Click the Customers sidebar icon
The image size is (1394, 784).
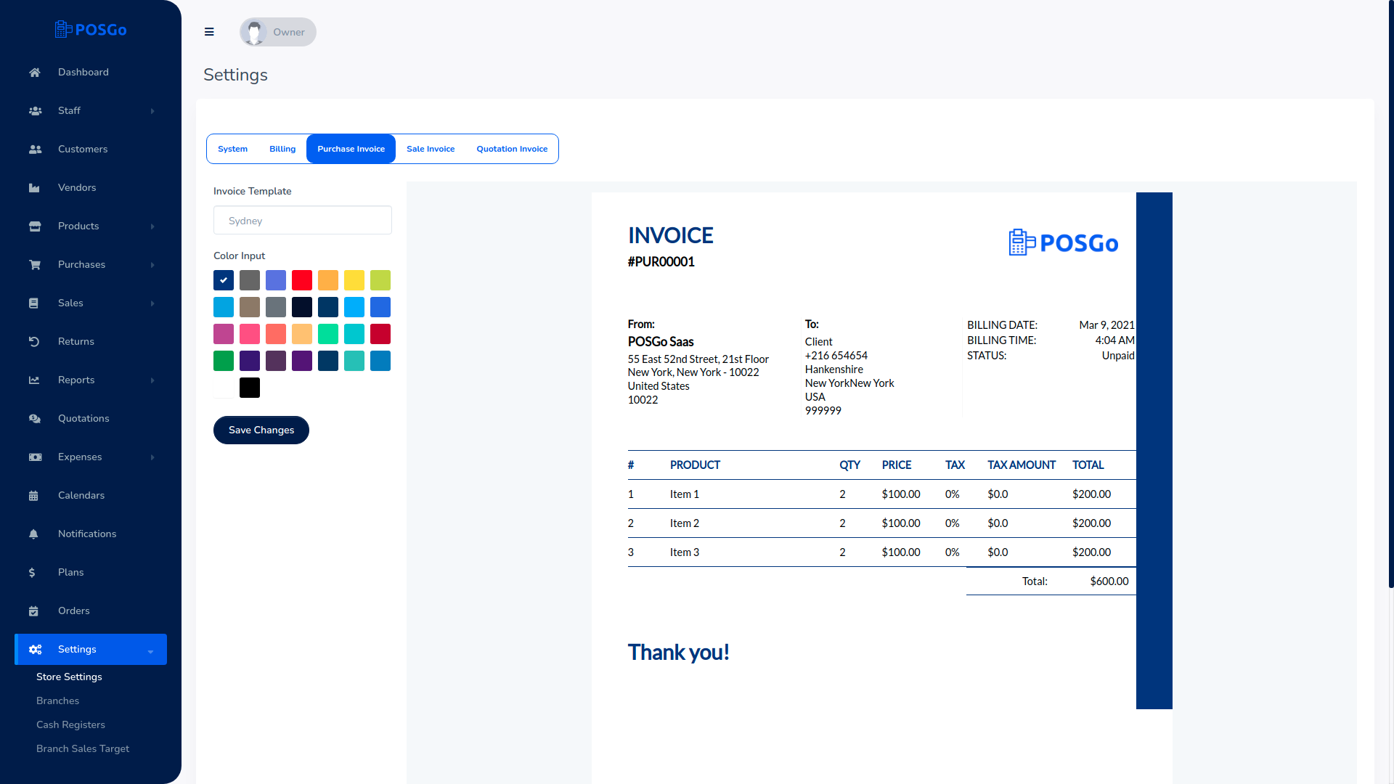33,150
